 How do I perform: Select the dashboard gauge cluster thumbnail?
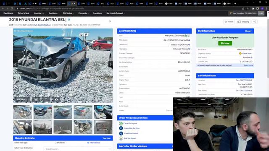coord(63,127)
